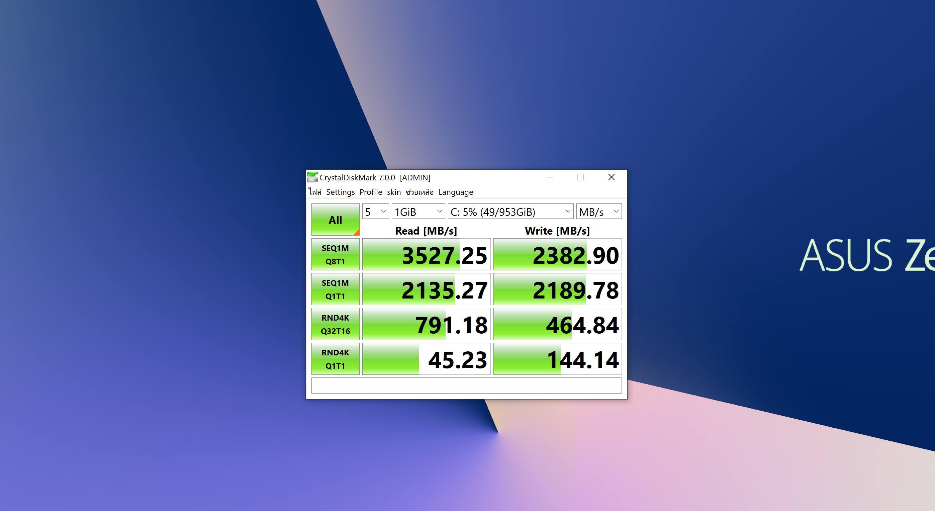Run the RND4K Q32T16 test
Viewport: 935px width, 511px height.
click(336, 324)
